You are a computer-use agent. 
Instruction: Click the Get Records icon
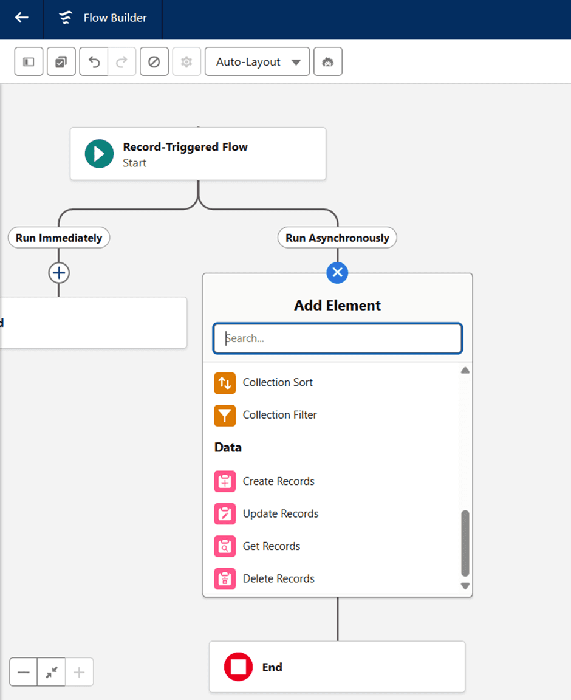click(x=225, y=546)
